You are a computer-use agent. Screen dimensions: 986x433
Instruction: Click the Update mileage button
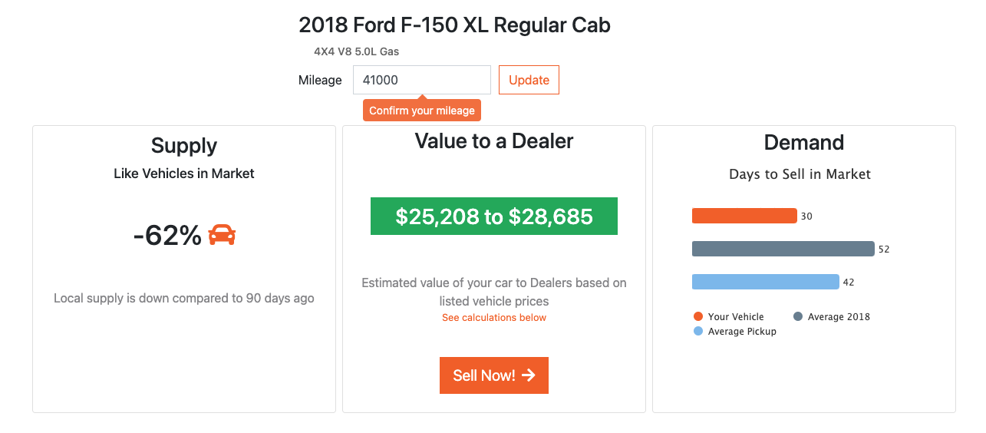pyautogui.click(x=529, y=80)
